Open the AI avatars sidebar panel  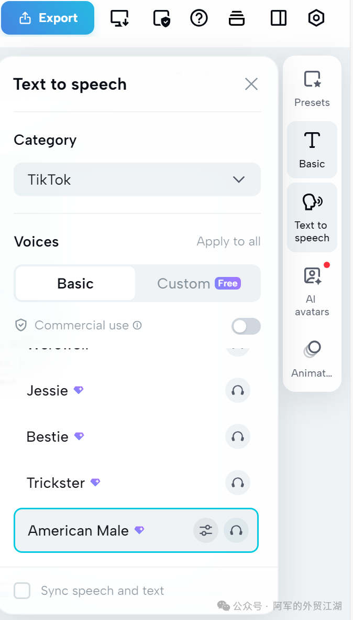coord(312,291)
